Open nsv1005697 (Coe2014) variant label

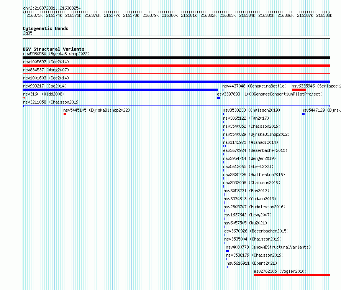[x=46, y=62]
